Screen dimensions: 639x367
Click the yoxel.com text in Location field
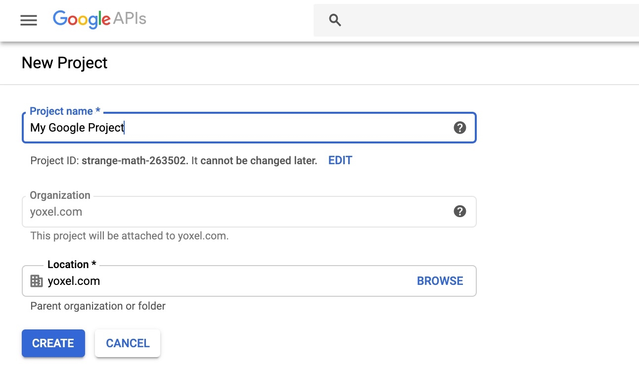(x=74, y=281)
